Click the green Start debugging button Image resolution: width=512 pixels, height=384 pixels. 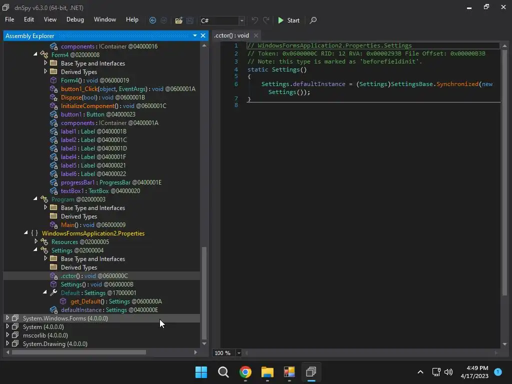coord(288,20)
